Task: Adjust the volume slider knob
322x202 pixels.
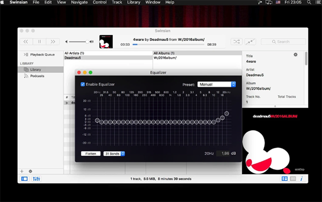Action: click(87, 42)
